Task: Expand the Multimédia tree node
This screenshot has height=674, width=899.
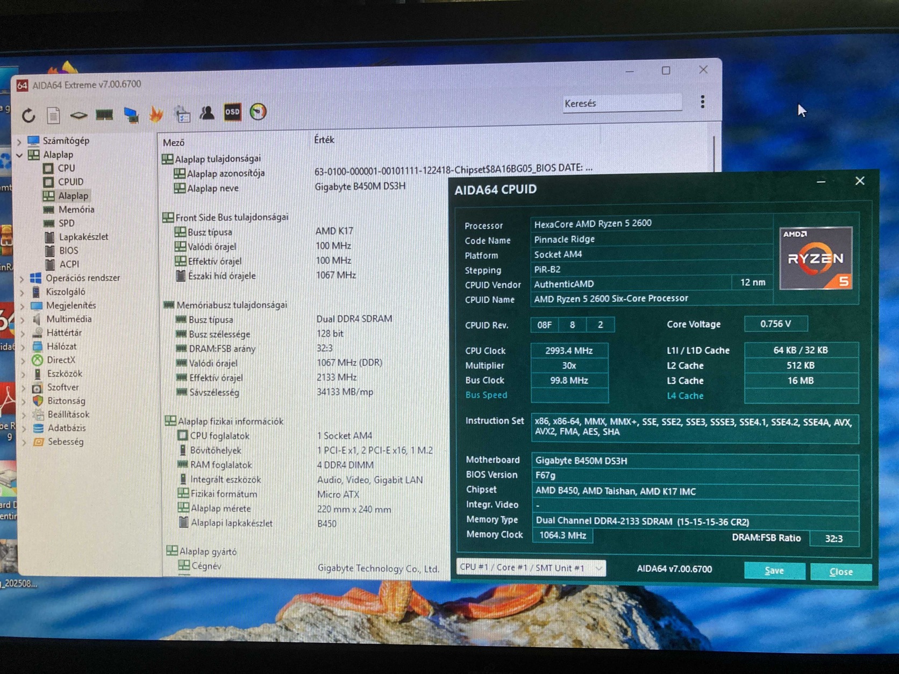Action: 23,320
